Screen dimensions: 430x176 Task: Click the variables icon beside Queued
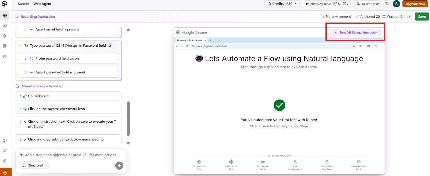(409, 17)
